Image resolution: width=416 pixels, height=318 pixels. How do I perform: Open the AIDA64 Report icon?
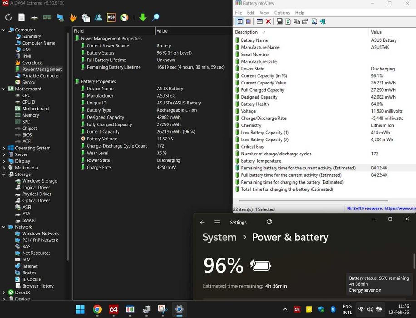click(x=21, y=18)
